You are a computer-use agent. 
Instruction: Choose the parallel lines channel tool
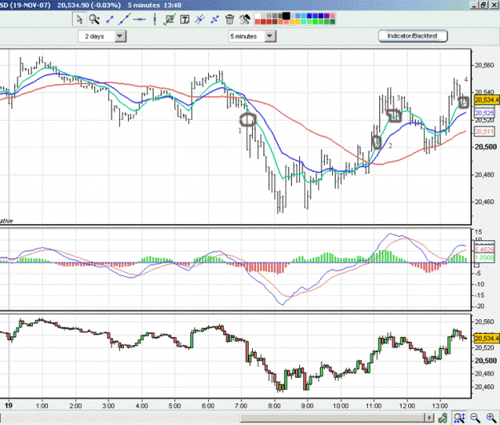[x=200, y=19]
